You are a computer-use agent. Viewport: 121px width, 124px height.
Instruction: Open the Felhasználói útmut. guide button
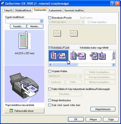[x=24, y=111]
